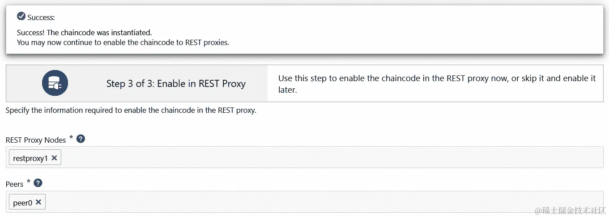Click the REST Proxy Nodes label

tap(36, 140)
